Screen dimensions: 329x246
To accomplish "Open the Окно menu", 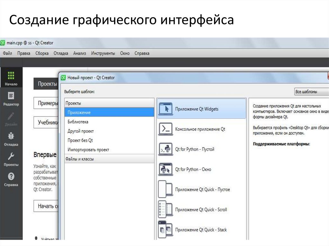I will [x=125, y=53].
